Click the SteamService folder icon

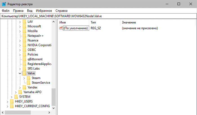[28, 83]
